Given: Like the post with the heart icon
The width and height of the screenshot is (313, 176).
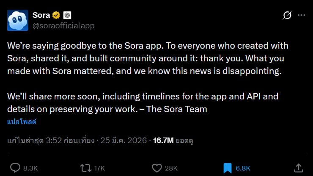Looking at the screenshot, I should (x=156, y=168).
